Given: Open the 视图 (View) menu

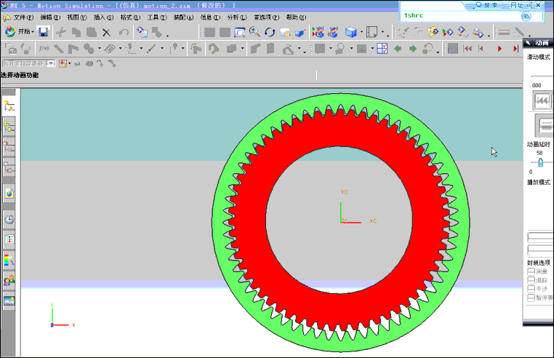Looking at the screenshot, I should coord(76,17).
